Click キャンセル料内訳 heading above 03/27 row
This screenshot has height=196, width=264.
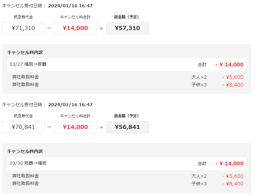pyautogui.click(x=25, y=52)
